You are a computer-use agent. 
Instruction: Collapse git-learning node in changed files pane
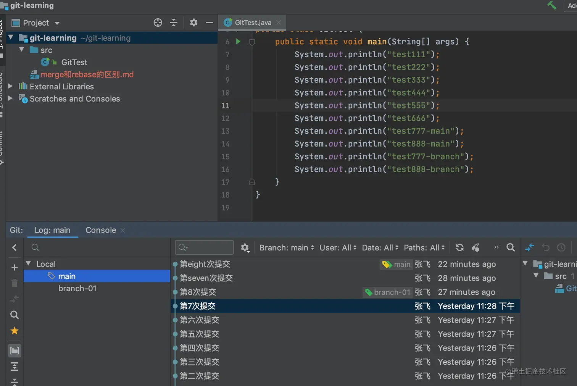[x=525, y=263]
